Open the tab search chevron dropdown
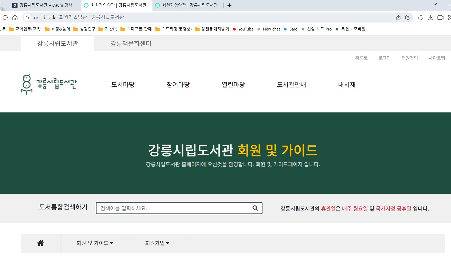 pos(435,4)
